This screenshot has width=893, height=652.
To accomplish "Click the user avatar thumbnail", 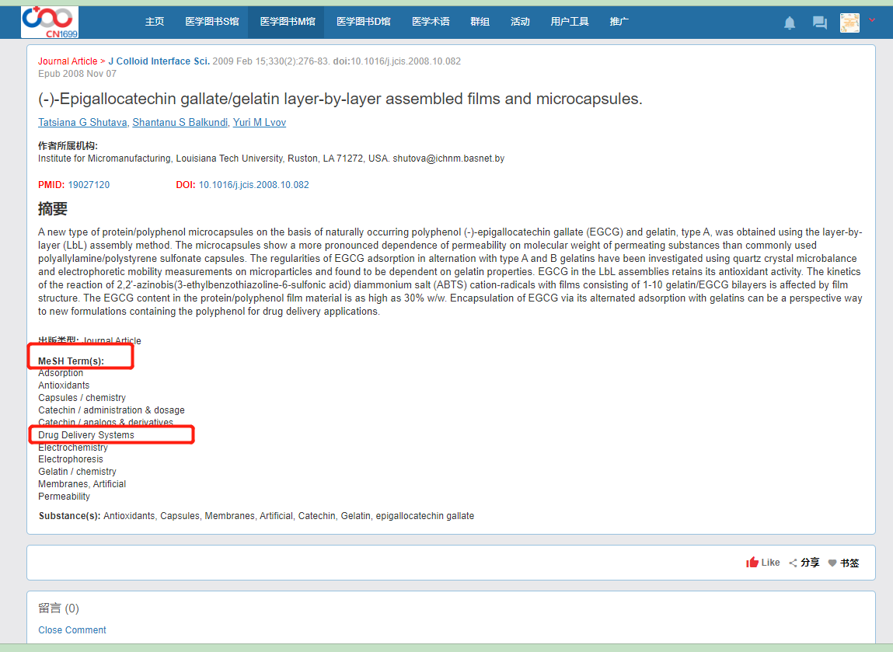I will pos(849,23).
